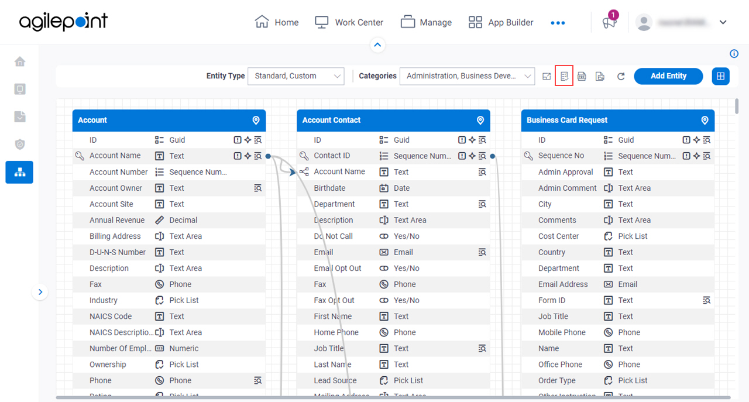Image resolution: width=749 pixels, height=402 pixels.
Task: Click the user avatar icon
Action: (x=644, y=22)
